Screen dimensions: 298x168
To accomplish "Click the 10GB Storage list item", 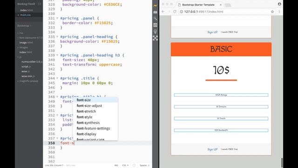I will pos(221,95).
